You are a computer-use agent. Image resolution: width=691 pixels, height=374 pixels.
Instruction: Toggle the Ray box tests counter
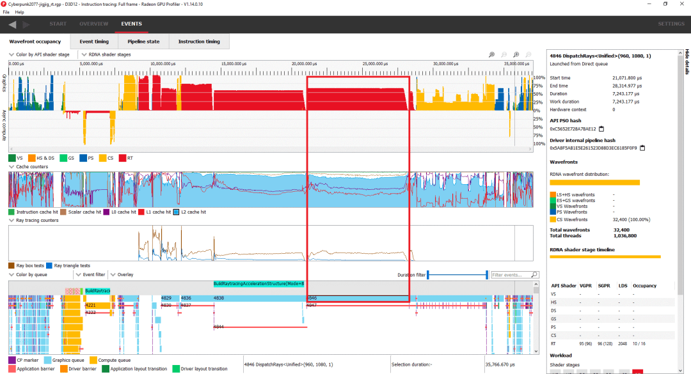[12, 265]
